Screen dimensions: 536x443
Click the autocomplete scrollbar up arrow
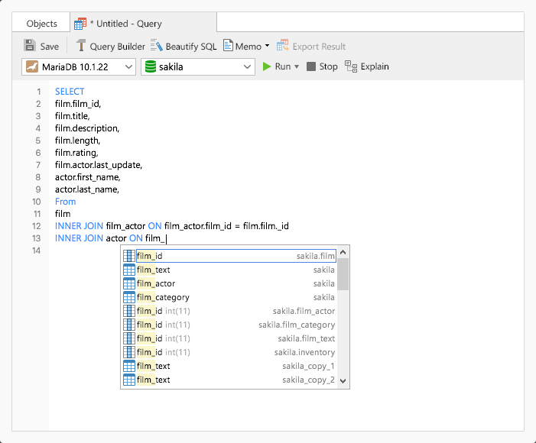click(343, 252)
